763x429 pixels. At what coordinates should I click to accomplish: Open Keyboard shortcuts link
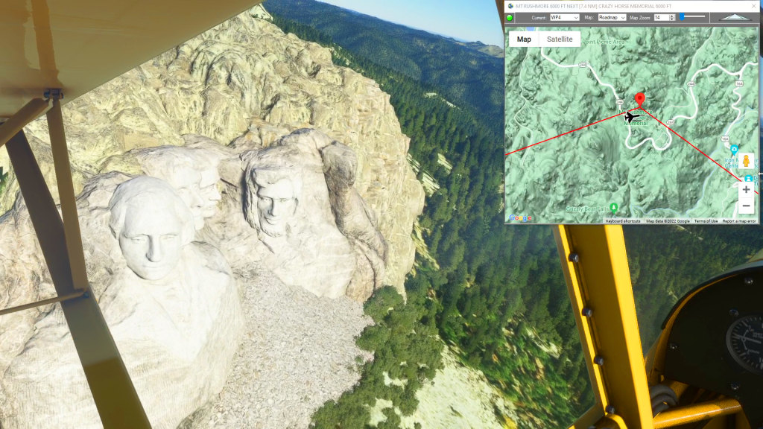click(623, 221)
